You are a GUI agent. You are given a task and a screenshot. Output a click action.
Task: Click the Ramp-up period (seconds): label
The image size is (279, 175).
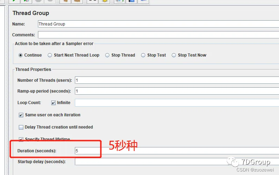point(44,91)
